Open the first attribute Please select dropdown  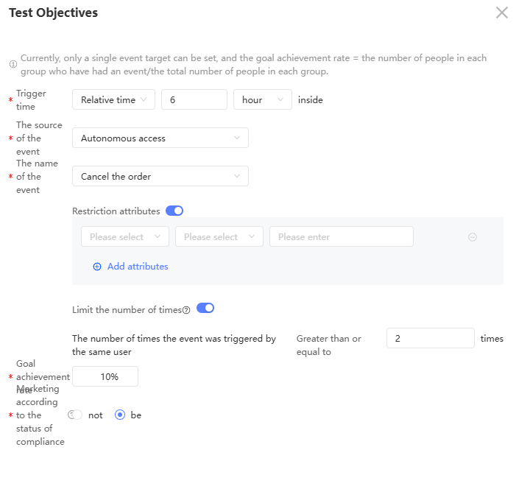click(124, 237)
